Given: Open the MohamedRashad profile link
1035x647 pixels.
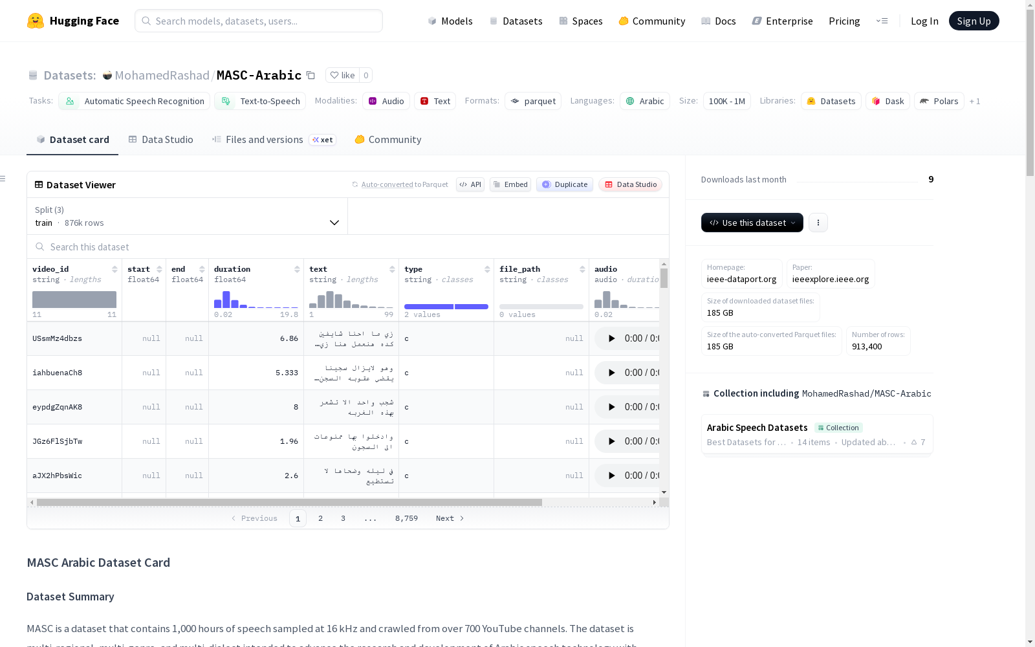Looking at the screenshot, I should [162, 75].
